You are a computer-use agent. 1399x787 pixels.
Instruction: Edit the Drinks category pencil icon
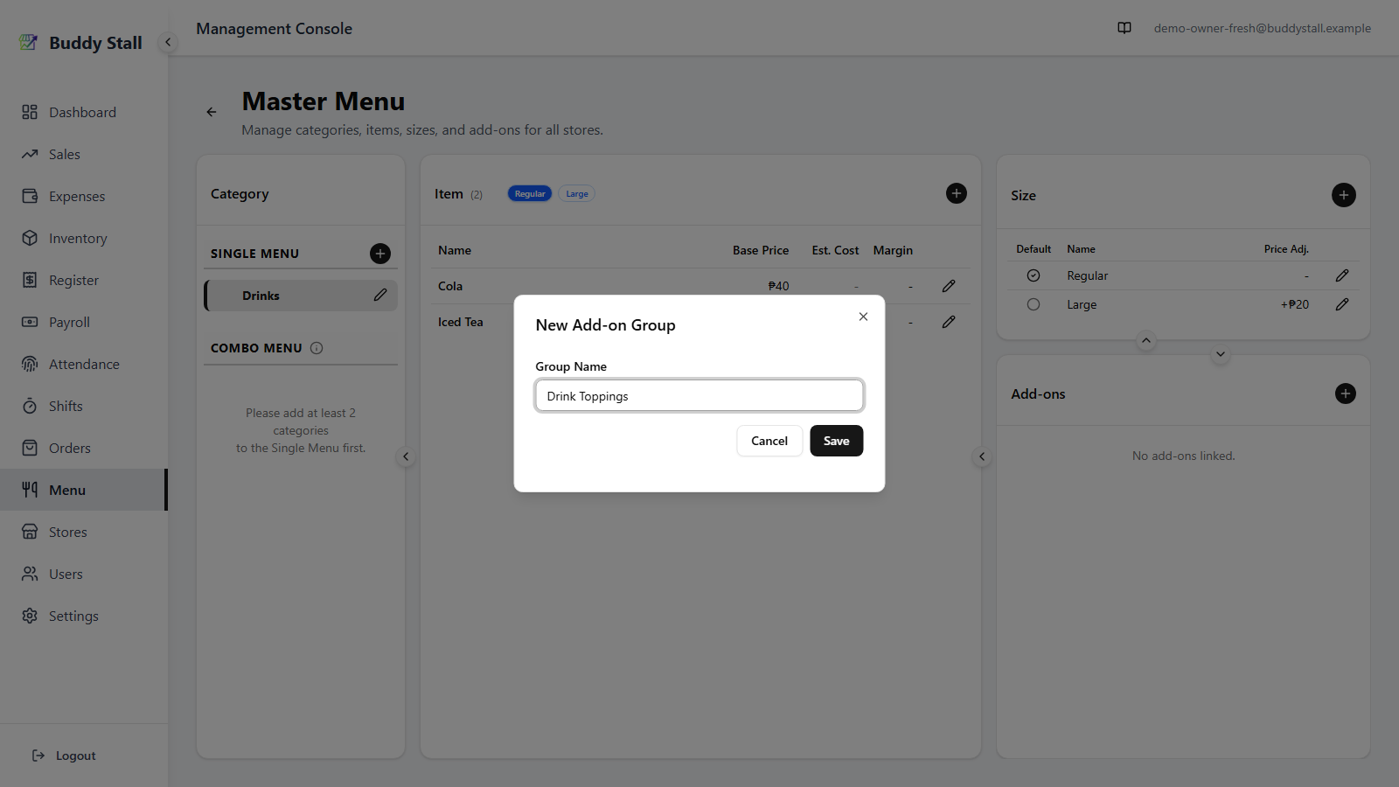(x=380, y=296)
